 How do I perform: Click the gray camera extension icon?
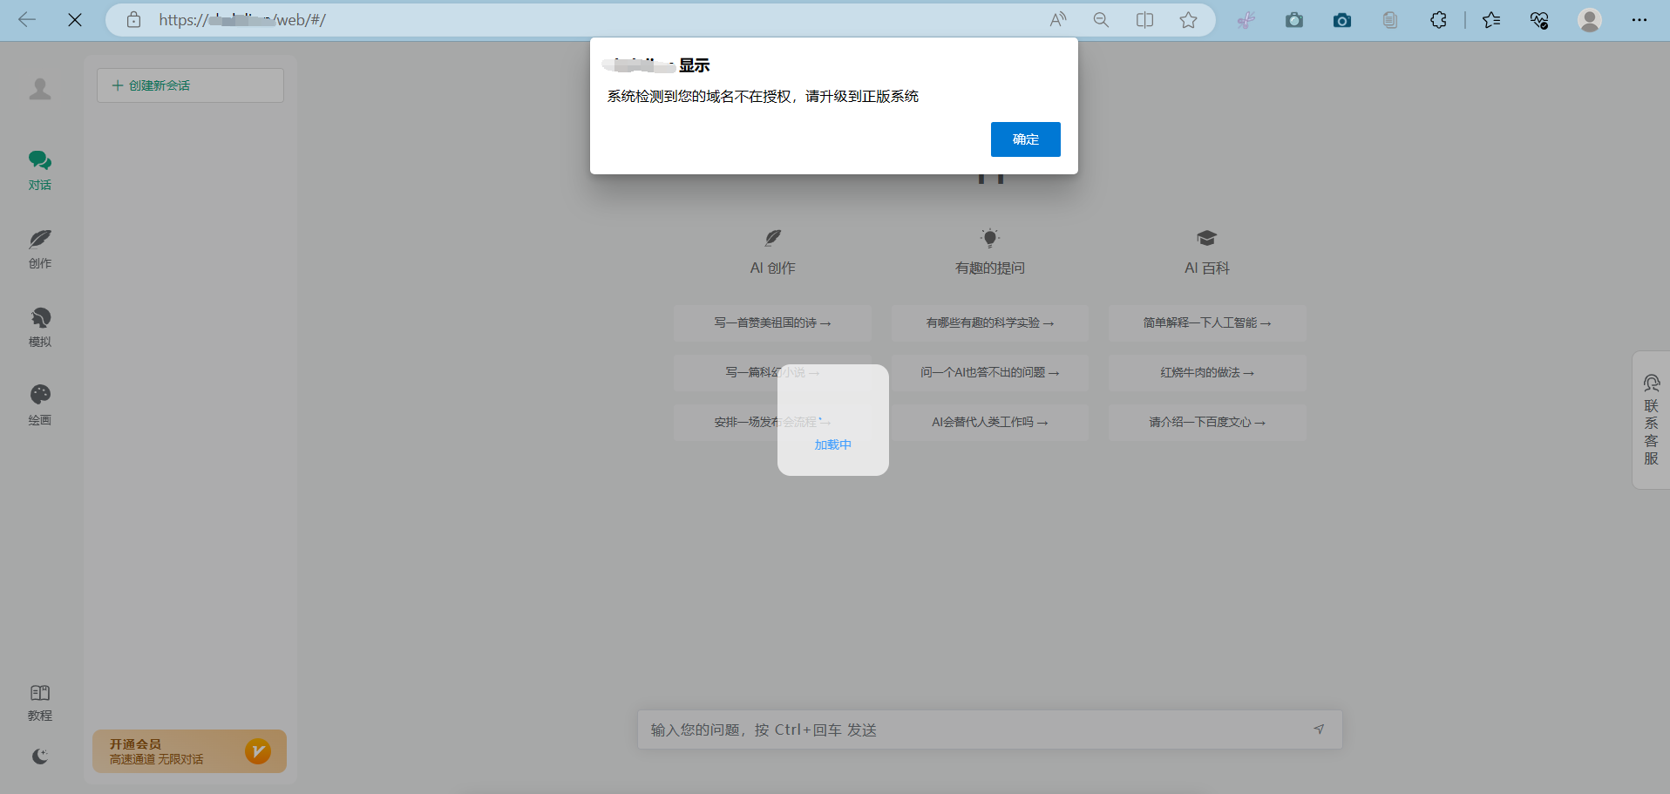coord(1294,19)
